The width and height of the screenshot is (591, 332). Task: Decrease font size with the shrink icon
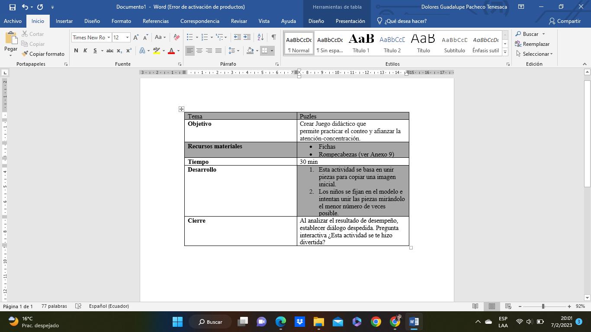[x=145, y=38]
